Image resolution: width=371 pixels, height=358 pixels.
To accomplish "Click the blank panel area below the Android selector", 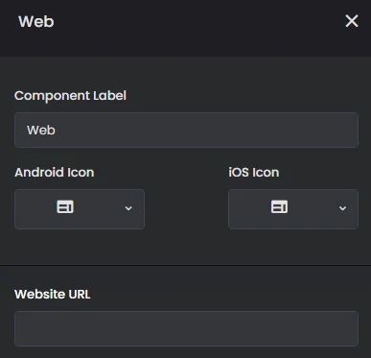I will [80, 247].
